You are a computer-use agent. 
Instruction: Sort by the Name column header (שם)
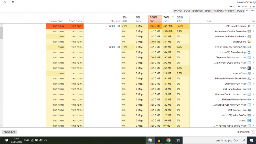[234, 19]
